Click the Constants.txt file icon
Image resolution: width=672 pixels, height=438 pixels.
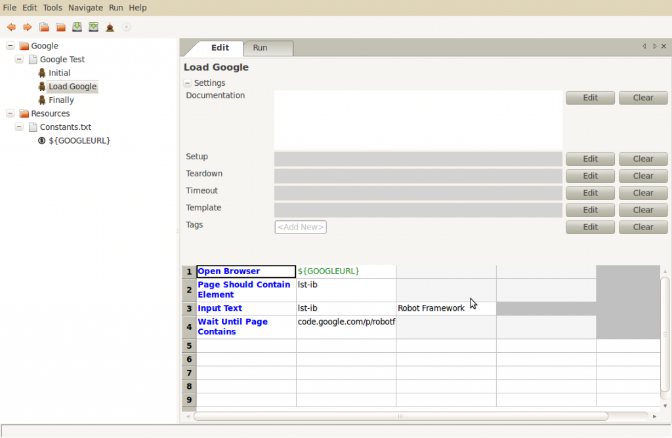pyautogui.click(x=31, y=127)
